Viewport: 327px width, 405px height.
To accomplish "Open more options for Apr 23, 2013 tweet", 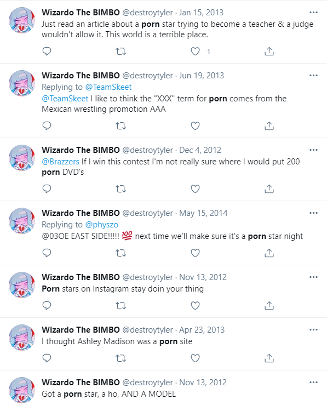I will click(313, 329).
